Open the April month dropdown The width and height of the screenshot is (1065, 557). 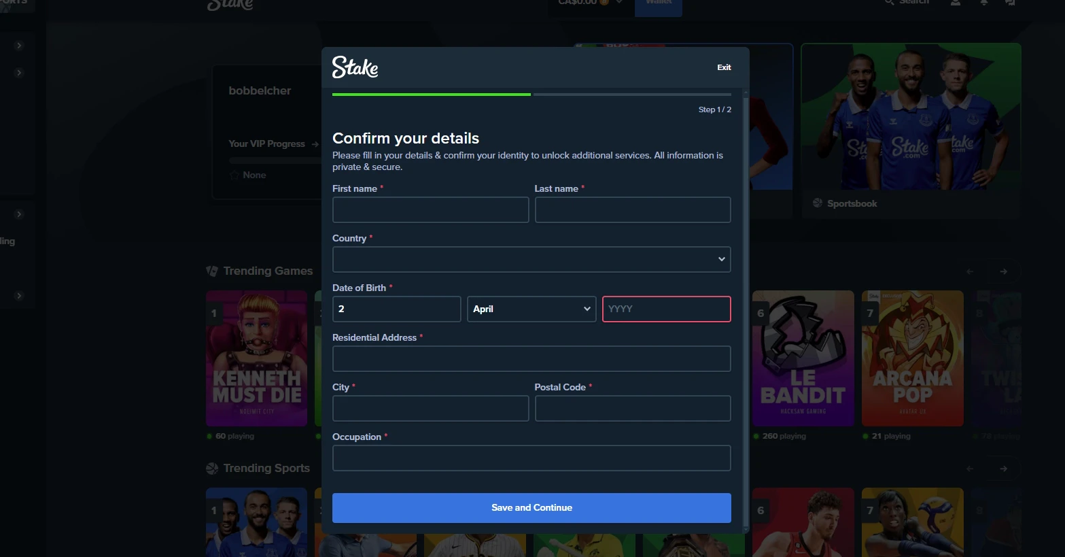coord(531,309)
